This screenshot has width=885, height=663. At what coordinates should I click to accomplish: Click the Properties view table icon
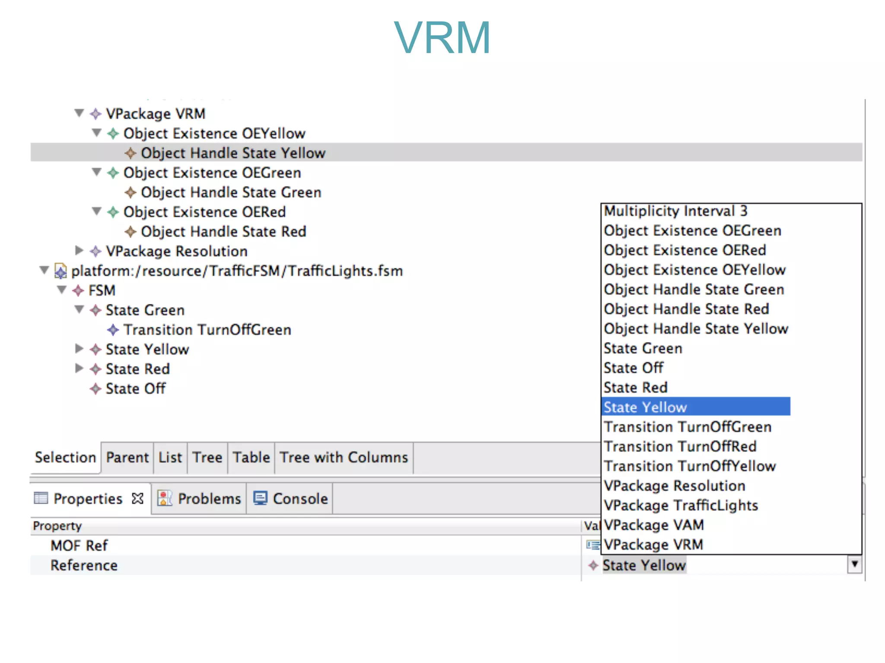[41, 498]
